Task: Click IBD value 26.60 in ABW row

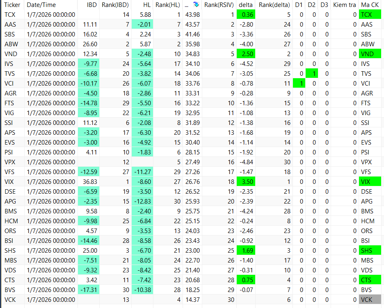Action: pyautogui.click(x=90, y=44)
